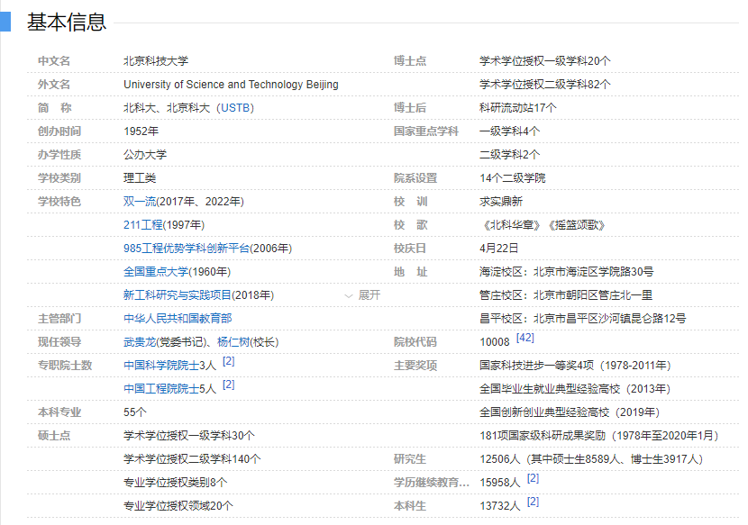Viewport: 748px width, 525px height.
Task: Click the USTB abbreviation link
Action: 237,108
